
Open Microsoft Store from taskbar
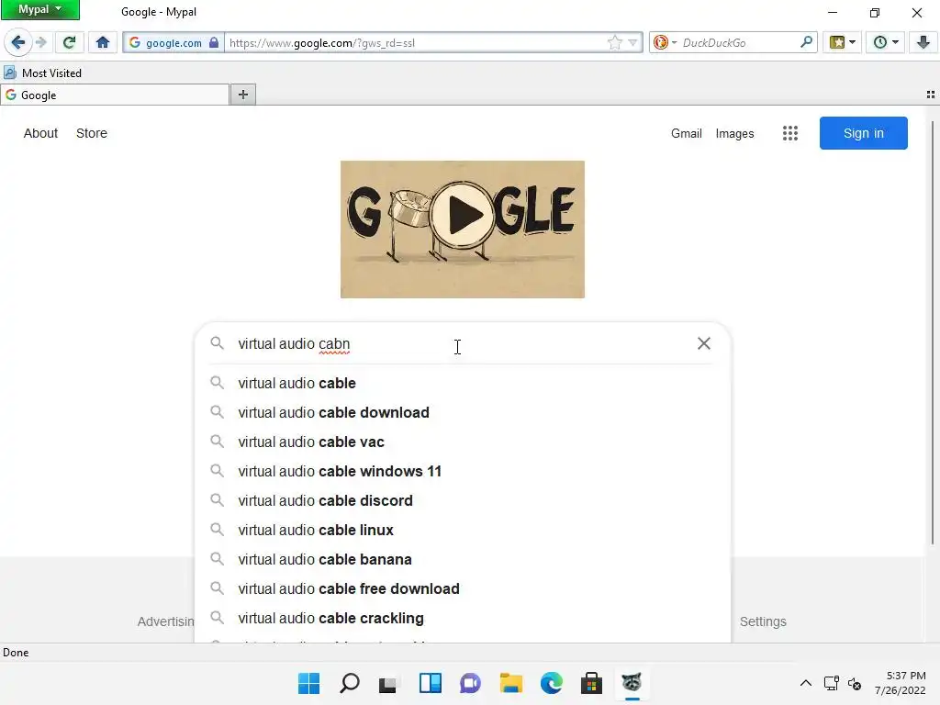click(591, 683)
